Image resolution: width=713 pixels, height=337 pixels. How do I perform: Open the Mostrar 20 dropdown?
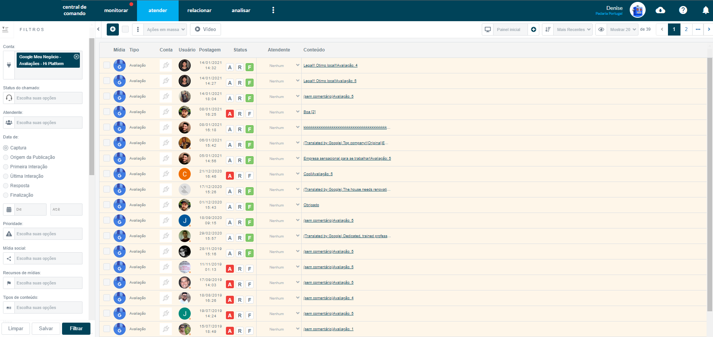coord(622,29)
